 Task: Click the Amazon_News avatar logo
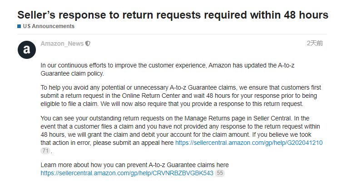(x=27, y=49)
